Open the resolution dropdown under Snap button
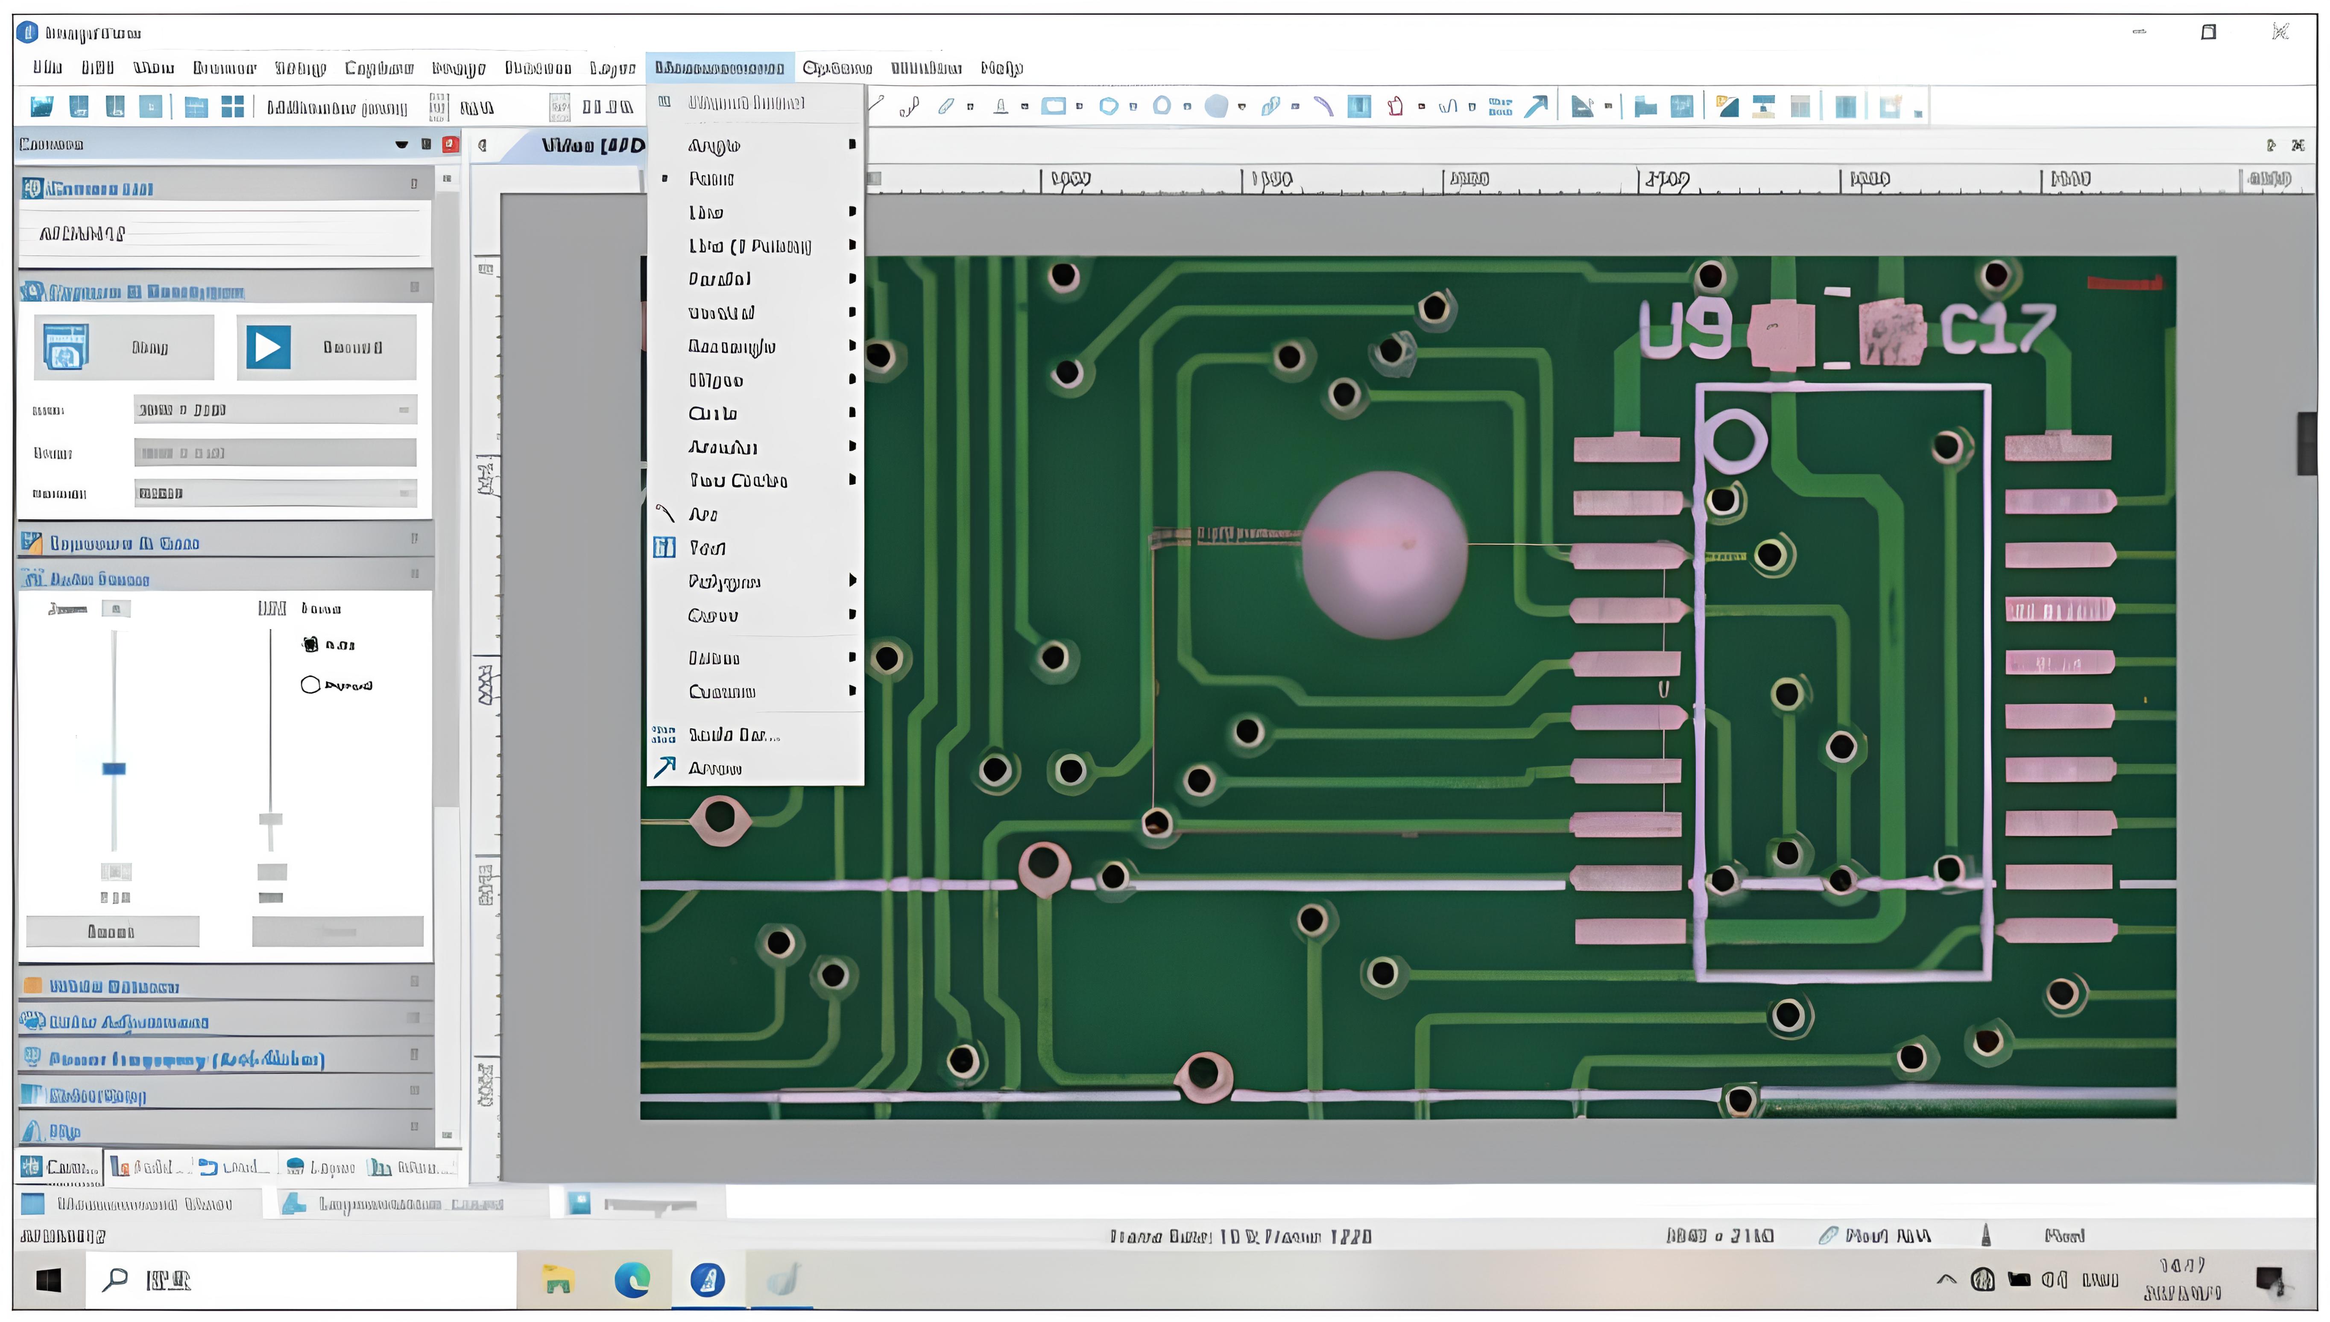Screen dimensions: 2330x1322 (x=275, y=410)
